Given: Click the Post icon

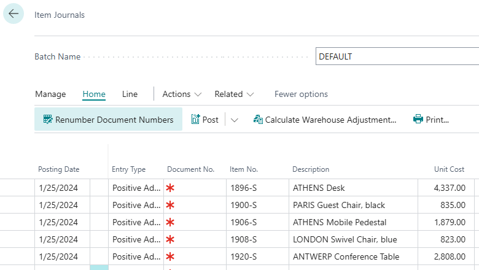Looking at the screenshot, I should pyautogui.click(x=196, y=120).
